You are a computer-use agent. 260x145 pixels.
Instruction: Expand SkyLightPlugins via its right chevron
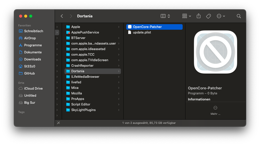[x=119, y=110]
